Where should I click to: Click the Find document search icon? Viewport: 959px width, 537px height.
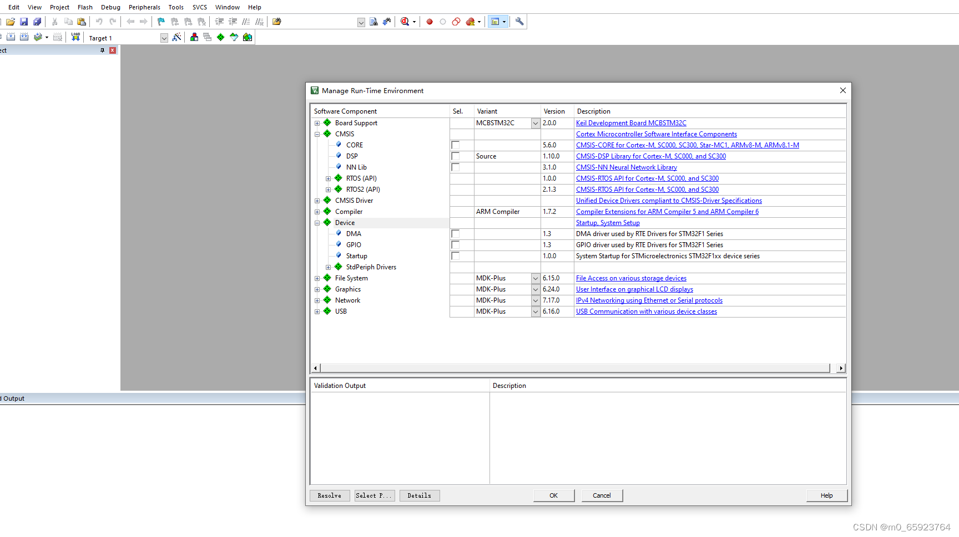(373, 22)
